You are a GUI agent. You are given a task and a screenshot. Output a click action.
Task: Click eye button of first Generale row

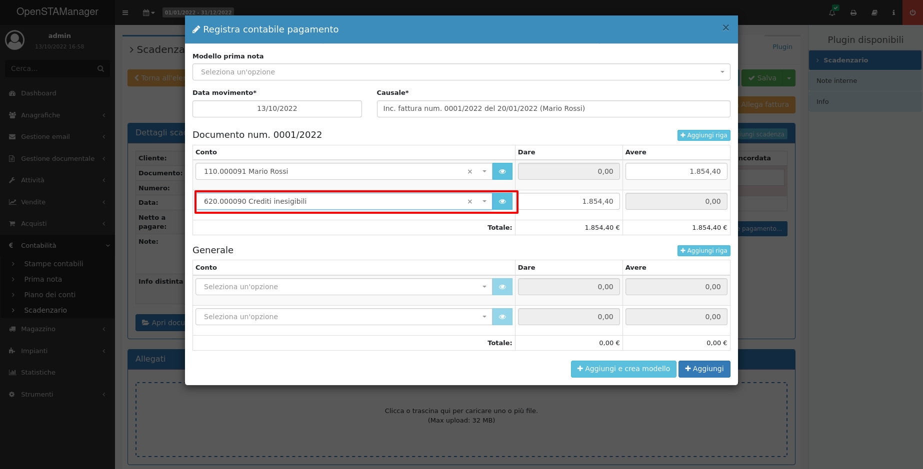[x=502, y=287]
